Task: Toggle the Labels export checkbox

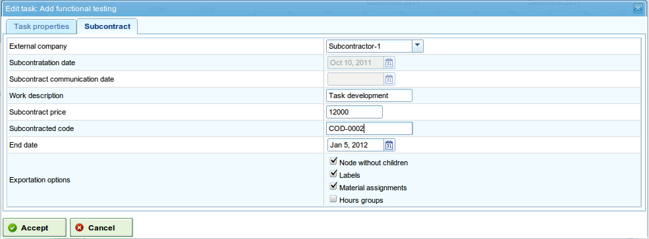Action: pyautogui.click(x=333, y=174)
